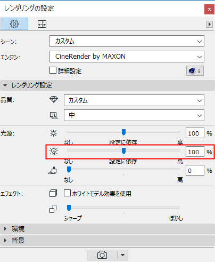Open the エンジン CineRender dropdown
Screen dimensions: 215x262
[127, 57]
